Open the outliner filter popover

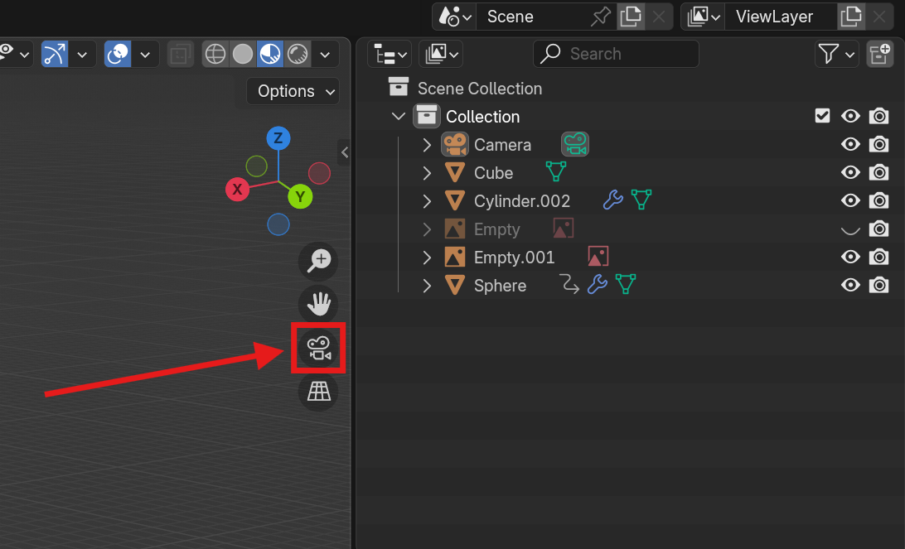(836, 54)
